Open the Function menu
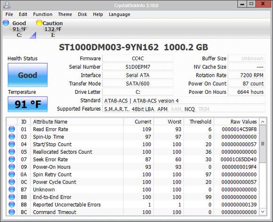 tap(42, 14)
